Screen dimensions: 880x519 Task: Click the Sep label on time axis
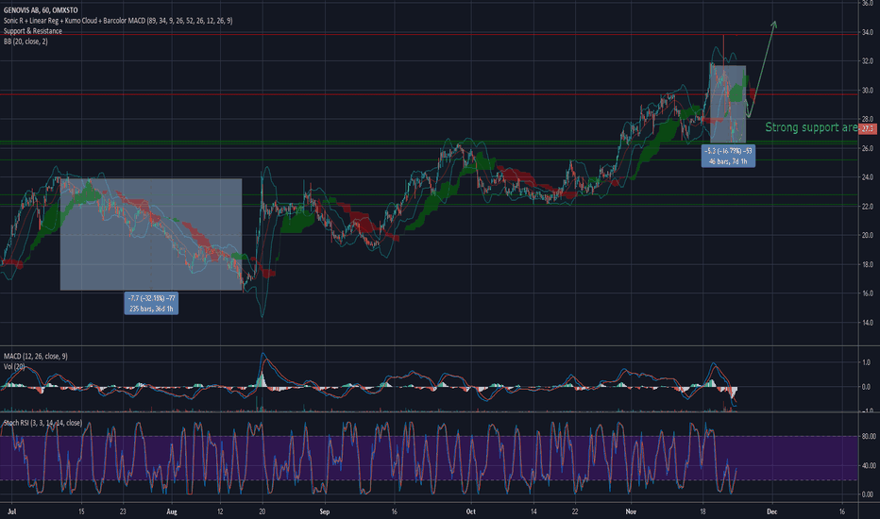click(325, 511)
